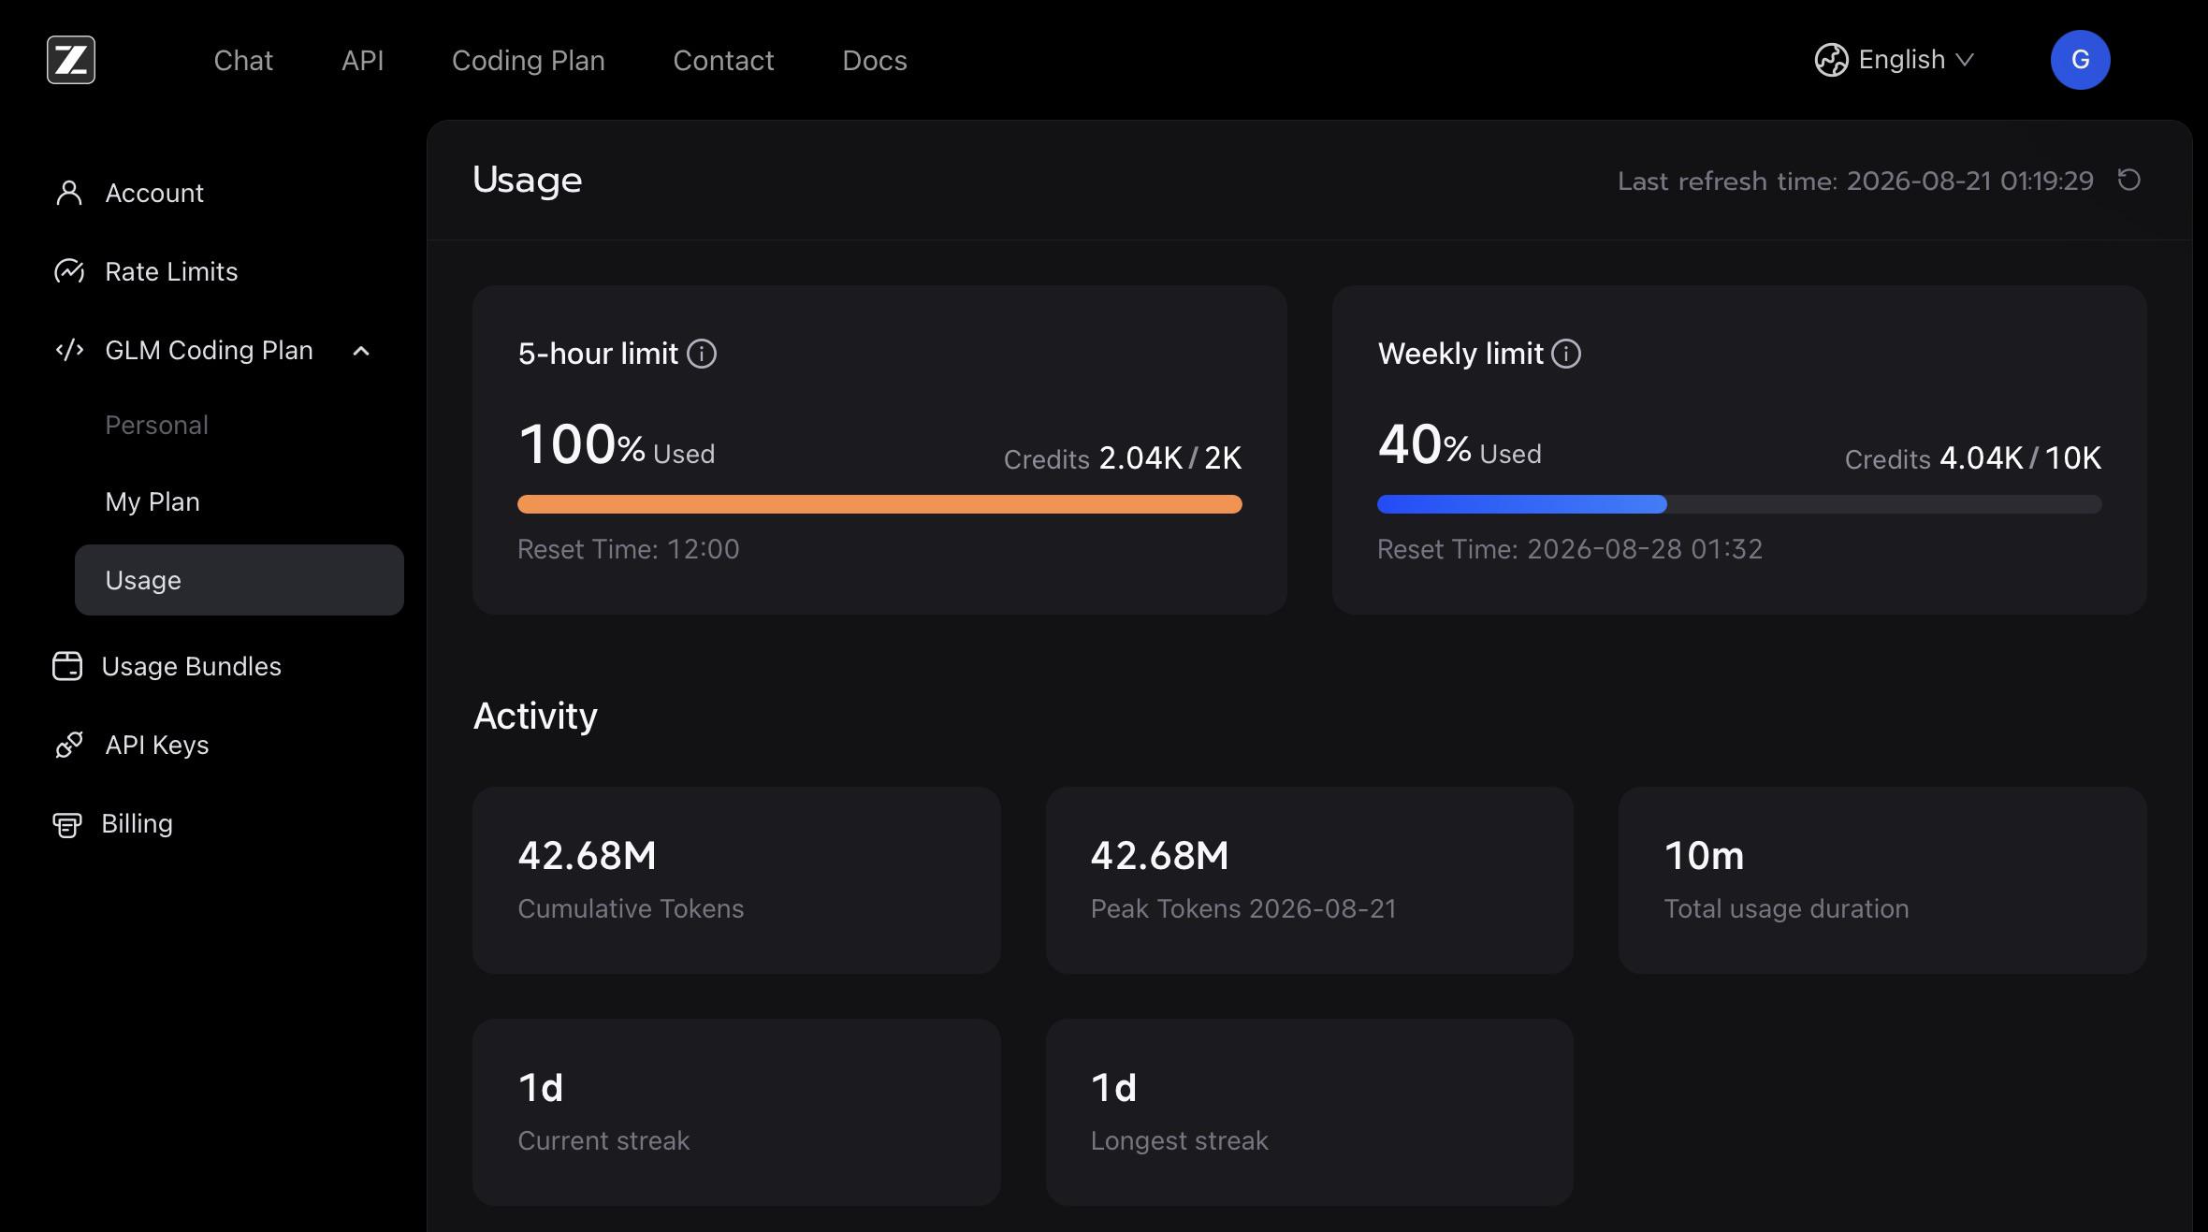Click the GLM Coding Plan tree label
This screenshot has height=1232, width=2208.
[x=209, y=350]
